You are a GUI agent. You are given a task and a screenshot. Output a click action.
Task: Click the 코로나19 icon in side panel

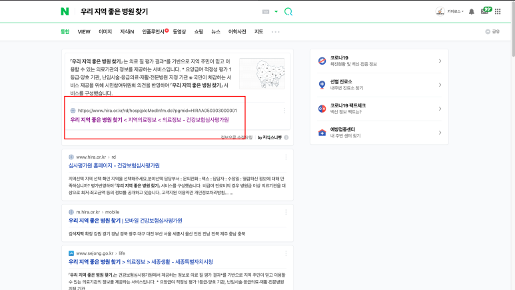pos(322,61)
